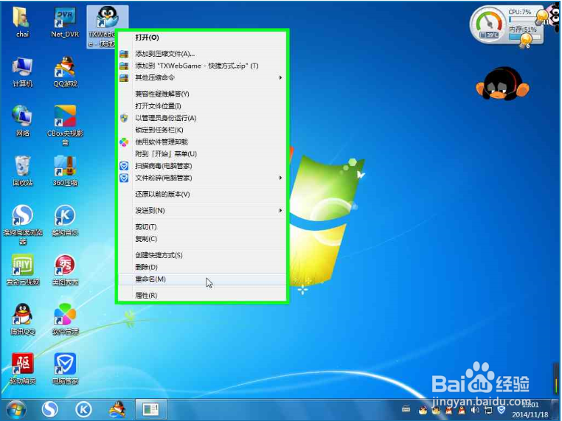This screenshot has width=562, height=421.
Task: Click the light bulb below 内存 bar
Action: [525, 41]
